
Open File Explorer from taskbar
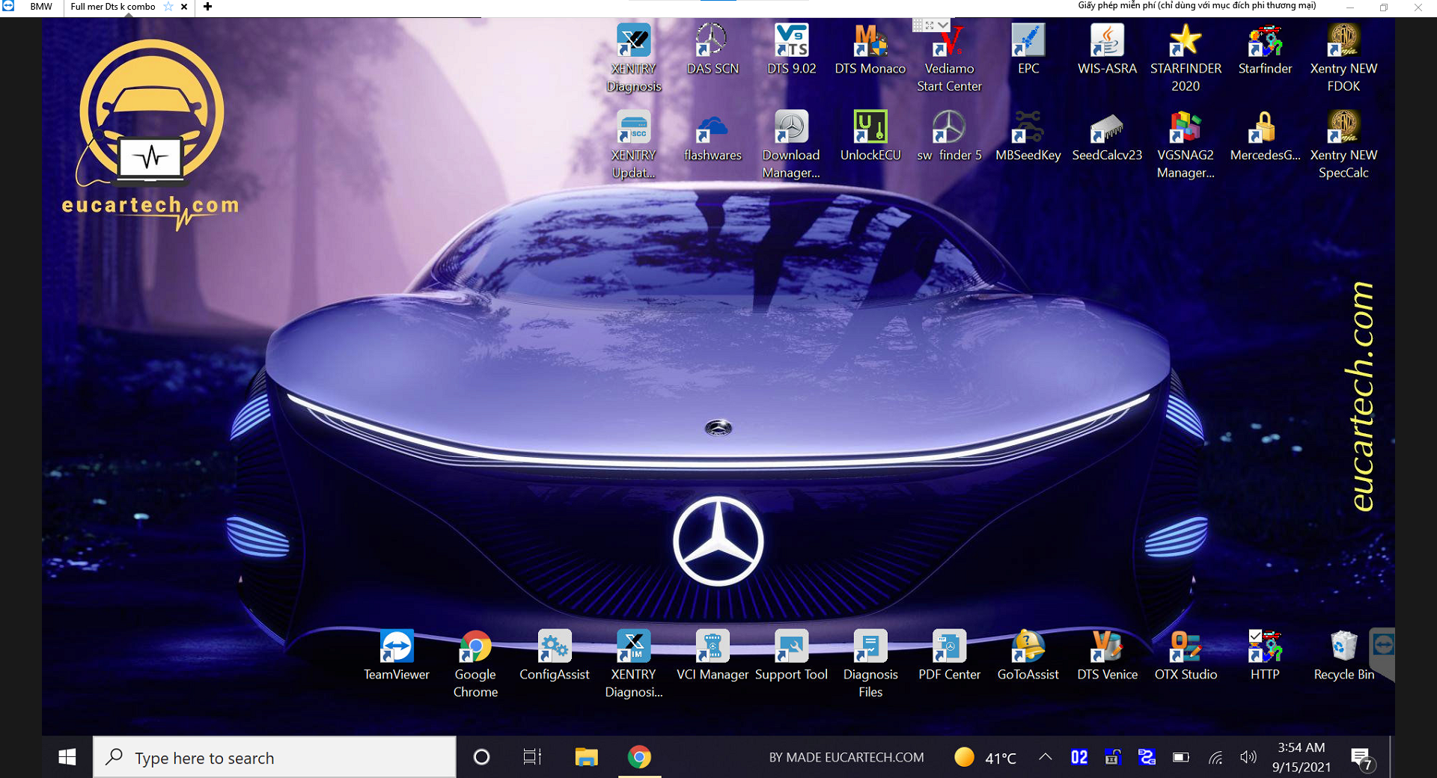click(x=586, y=757)
